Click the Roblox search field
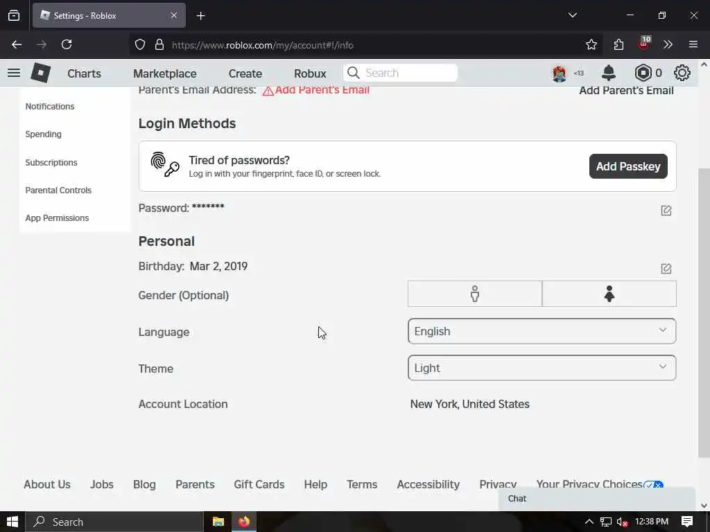The height and width of the screenshot is (532, 710). (400, 73)
